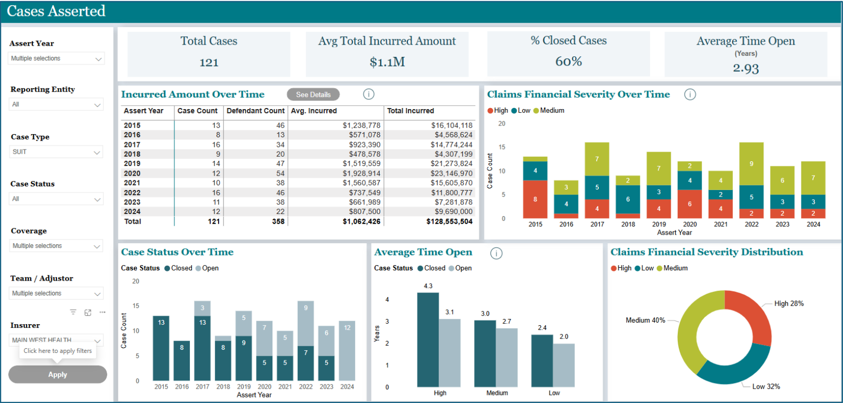Open the Insurer dropdown
This screenshot has width=843, height=403.
click(x=56, y=340)
